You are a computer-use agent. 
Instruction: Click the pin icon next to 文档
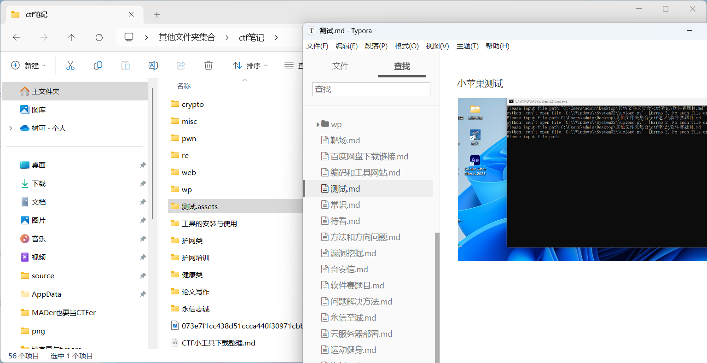(x=143, y=202)
